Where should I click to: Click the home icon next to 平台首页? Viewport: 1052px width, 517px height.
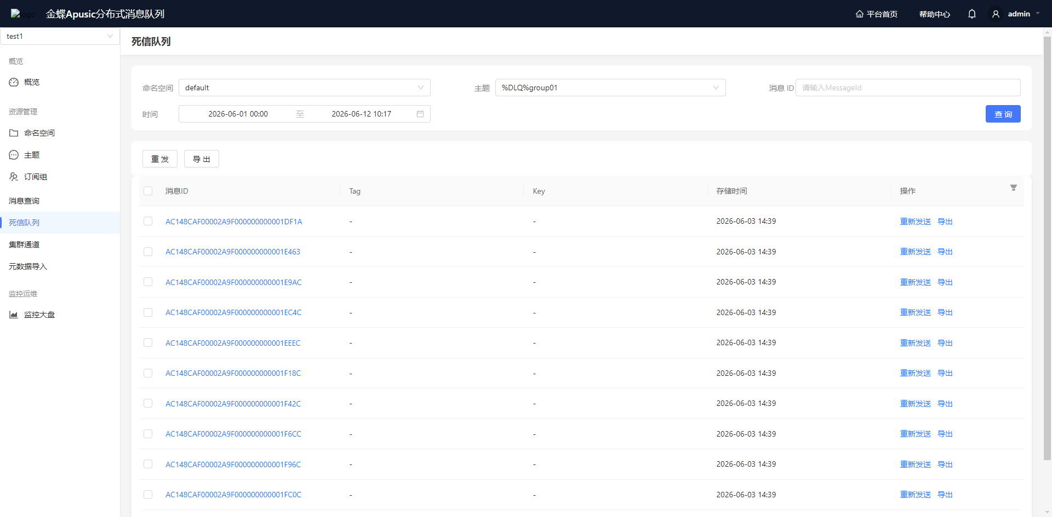pos(860,14)
